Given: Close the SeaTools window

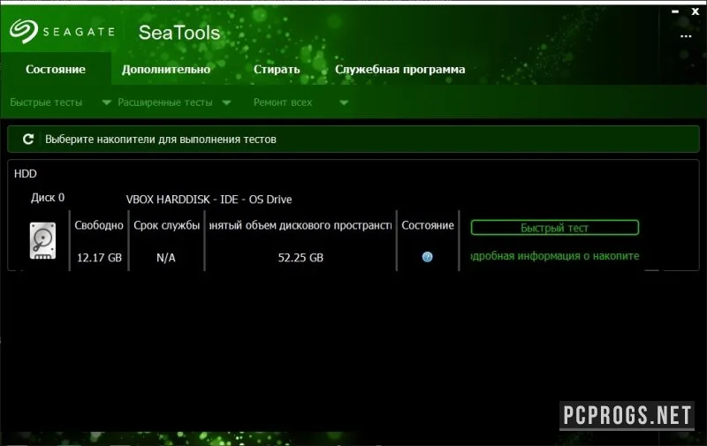Looking at the screenshot, I should 696,12.
